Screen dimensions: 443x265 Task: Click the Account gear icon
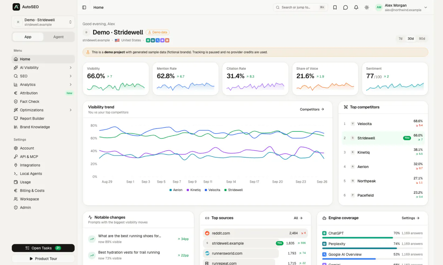coord(16,148)
